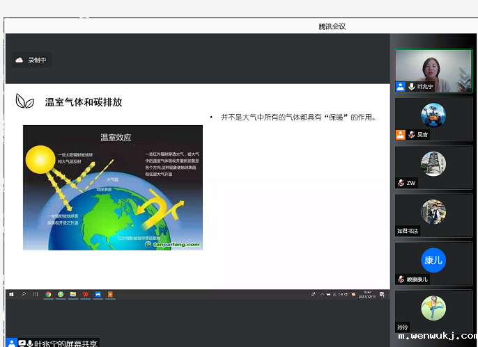Click the greenhouse effect diagram titled 温室效应
The height and width of the screenshot is (347, 478).
click(x=113, y=188)
